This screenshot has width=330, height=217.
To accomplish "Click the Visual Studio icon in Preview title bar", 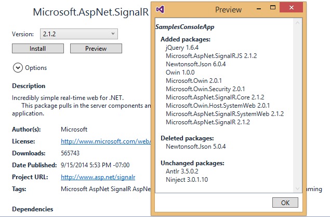I will (161, 9).
